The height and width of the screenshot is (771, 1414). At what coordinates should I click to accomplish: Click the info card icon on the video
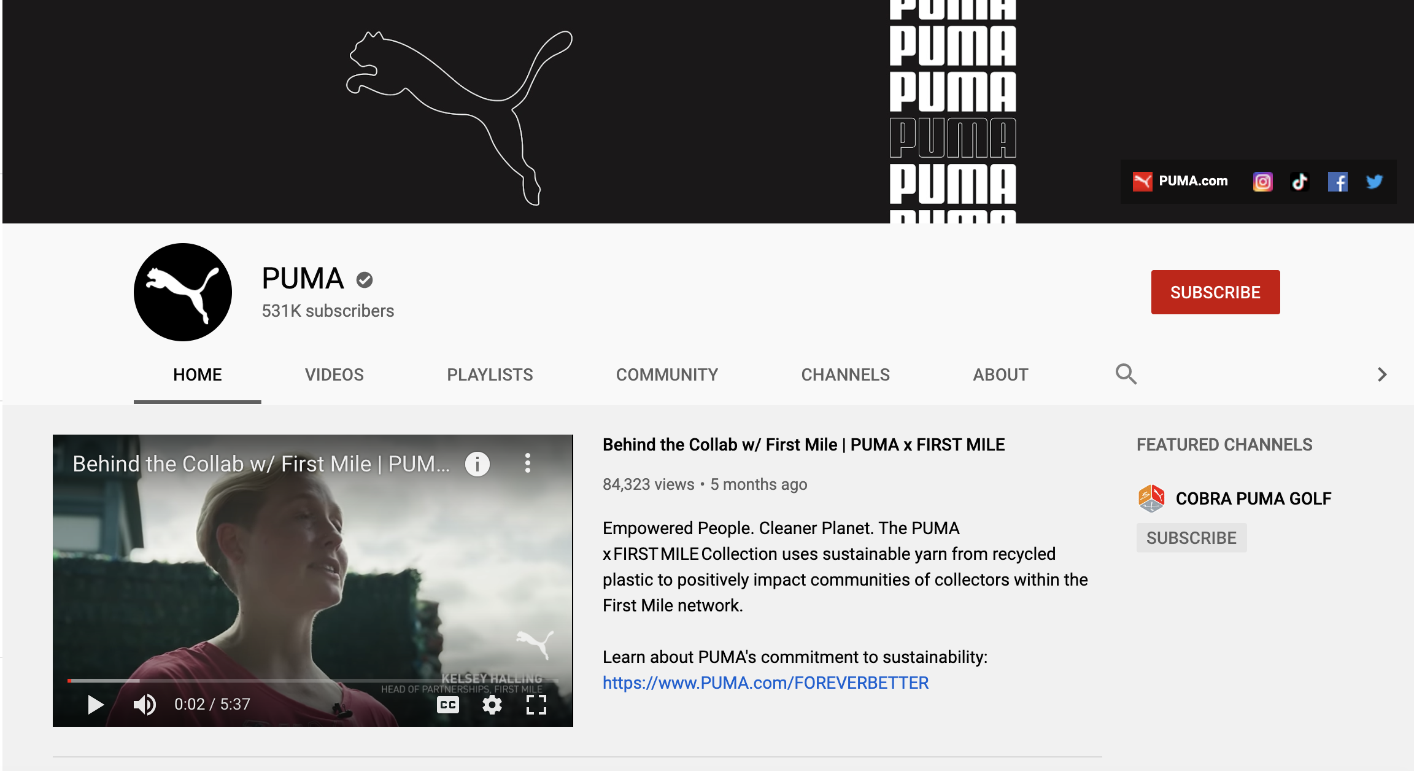coord(477,463)
